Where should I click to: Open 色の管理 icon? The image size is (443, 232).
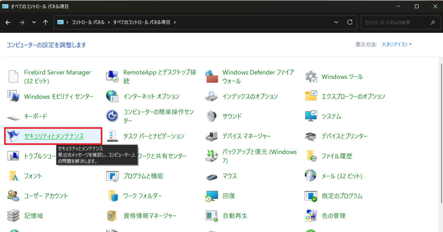click(x=311, y=216)
